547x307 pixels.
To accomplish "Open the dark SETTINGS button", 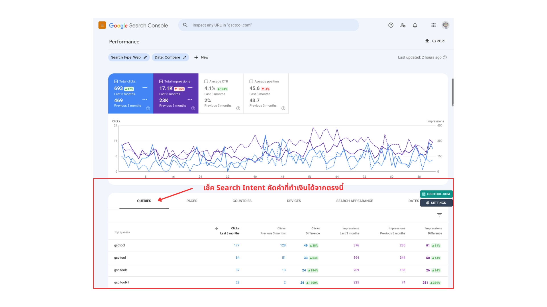I will click(x=436, y=203).
